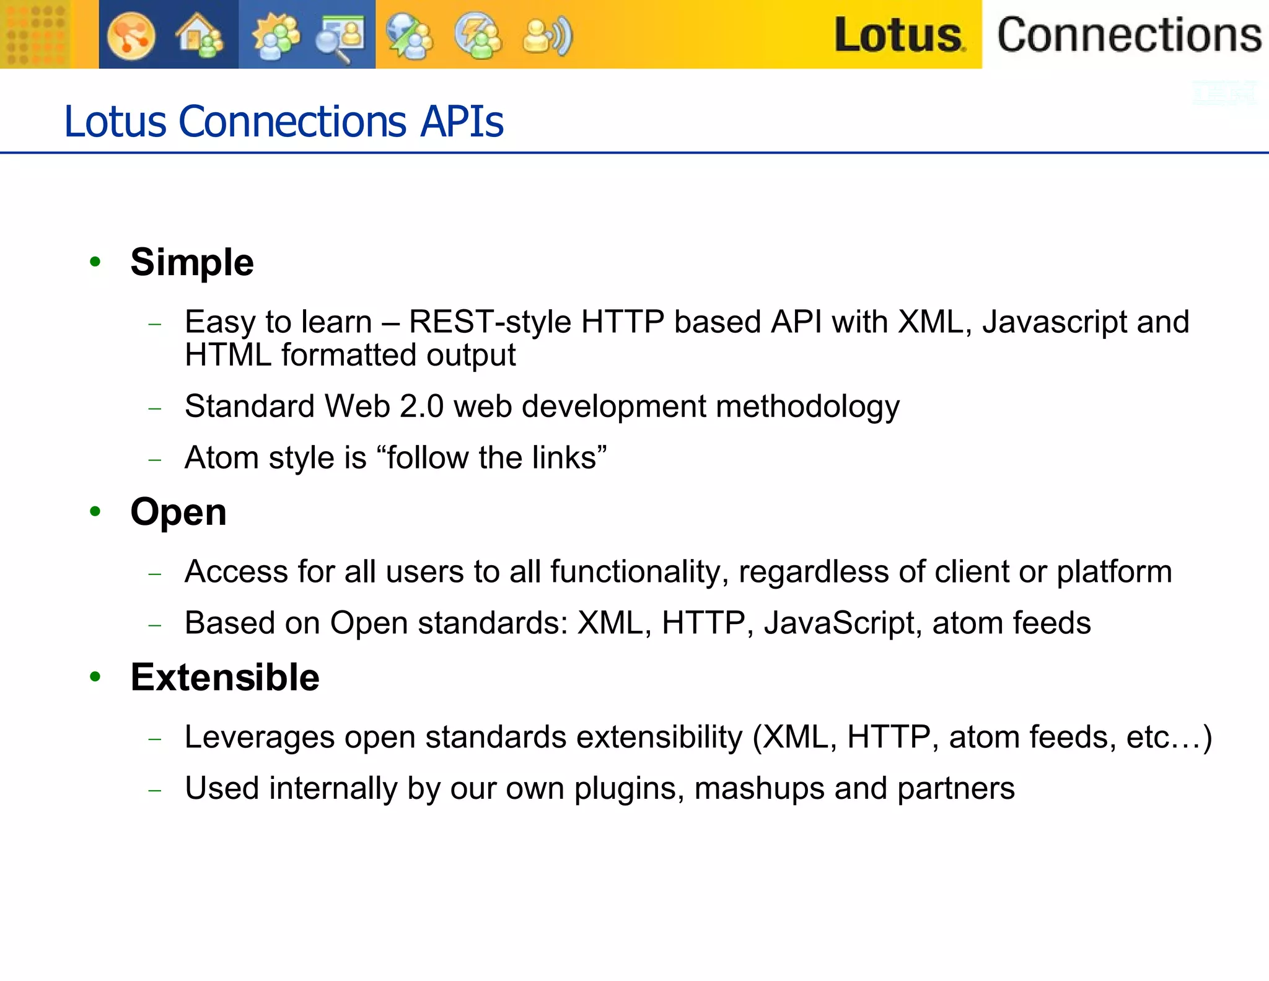The image size is (1269, 981).
Task: Click the dotted grid logo at banner left
Action: [35, 34]
